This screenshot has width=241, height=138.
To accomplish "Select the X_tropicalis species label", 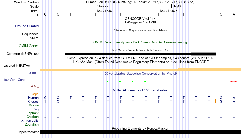I will point(30,121).
